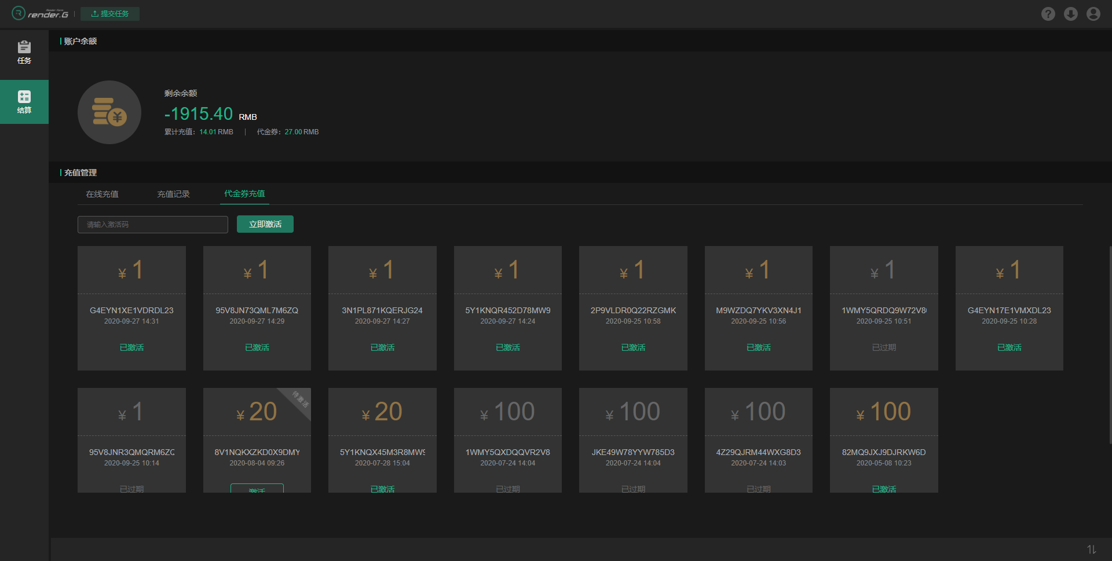Screen dimensions: 1112x561
Task: Switch to 在线充值 tab
Action: pyautogui.click(x=103, y=194)
